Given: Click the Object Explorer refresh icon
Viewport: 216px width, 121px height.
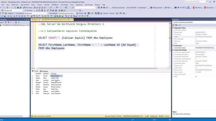Looking at the screenshot, I should click(x=16, y=23).
